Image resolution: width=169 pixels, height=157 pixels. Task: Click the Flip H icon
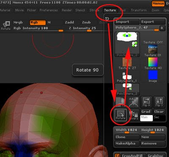[x=147, y=102]
